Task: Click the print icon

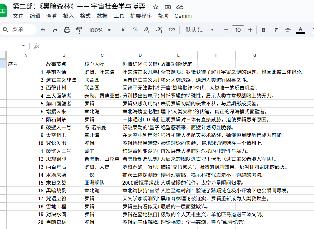Action: pyautogui.click(x=68, y=30)
